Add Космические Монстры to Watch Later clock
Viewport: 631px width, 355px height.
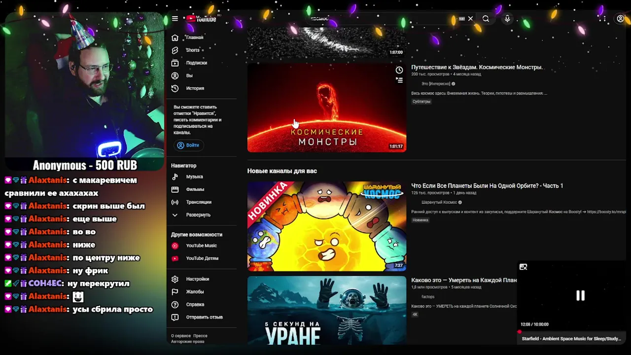pos(399,70)
